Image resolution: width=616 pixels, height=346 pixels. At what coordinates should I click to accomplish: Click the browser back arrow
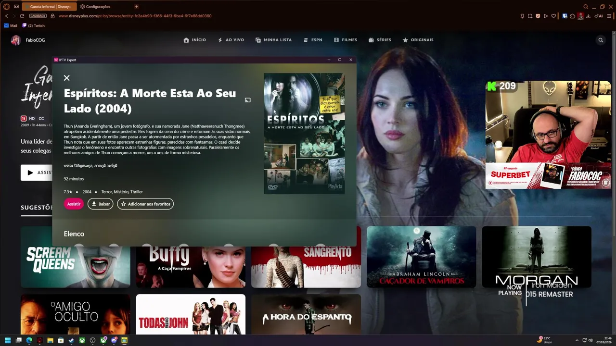pyautogui.click(x=7, y=16)
